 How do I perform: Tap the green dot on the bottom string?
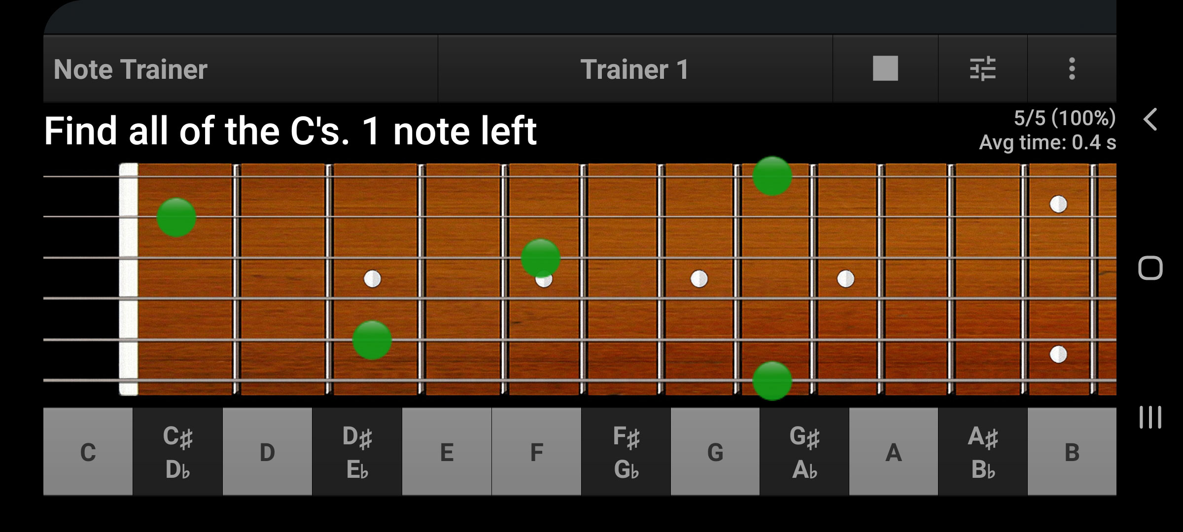pyautogui.click(x=772, y=381)
